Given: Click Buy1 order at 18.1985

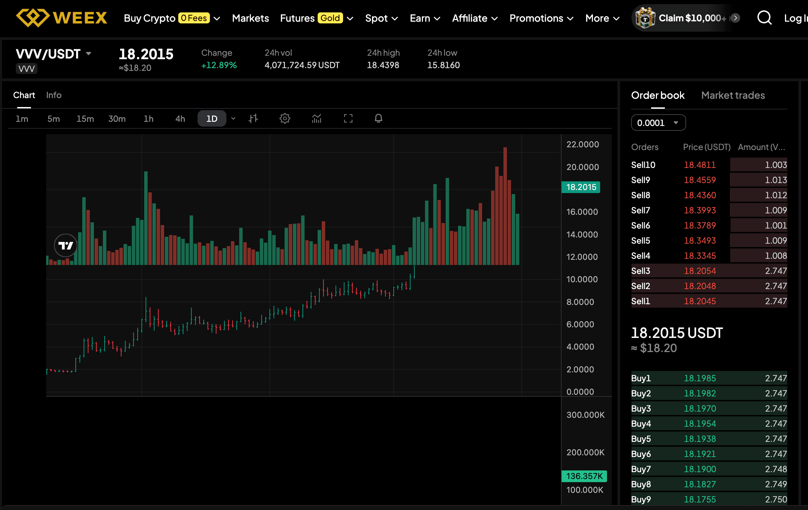Looking at the screenshot, I should pyautogui.click(x=709, y=378).
